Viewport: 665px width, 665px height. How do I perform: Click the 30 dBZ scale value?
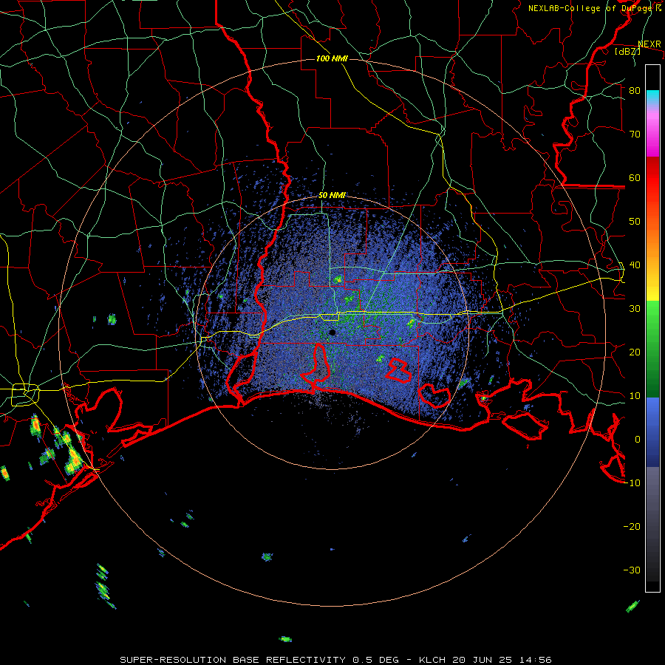(x=635, y=308)
